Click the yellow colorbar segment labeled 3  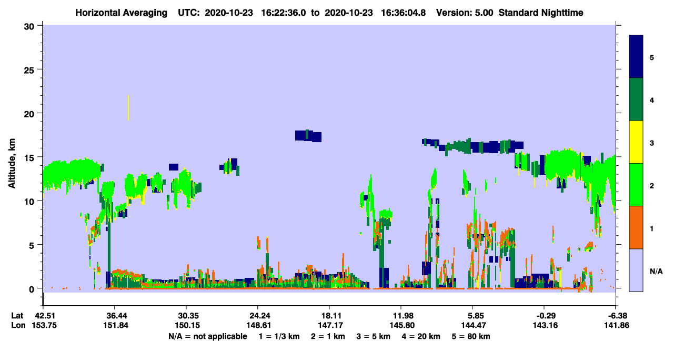[x=636, y=142]
